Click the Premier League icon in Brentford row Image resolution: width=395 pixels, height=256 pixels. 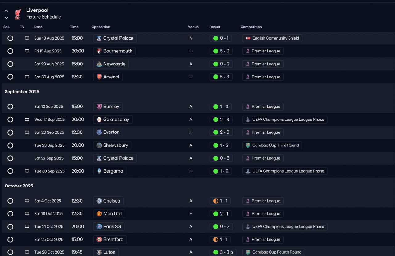pos(247,240)
